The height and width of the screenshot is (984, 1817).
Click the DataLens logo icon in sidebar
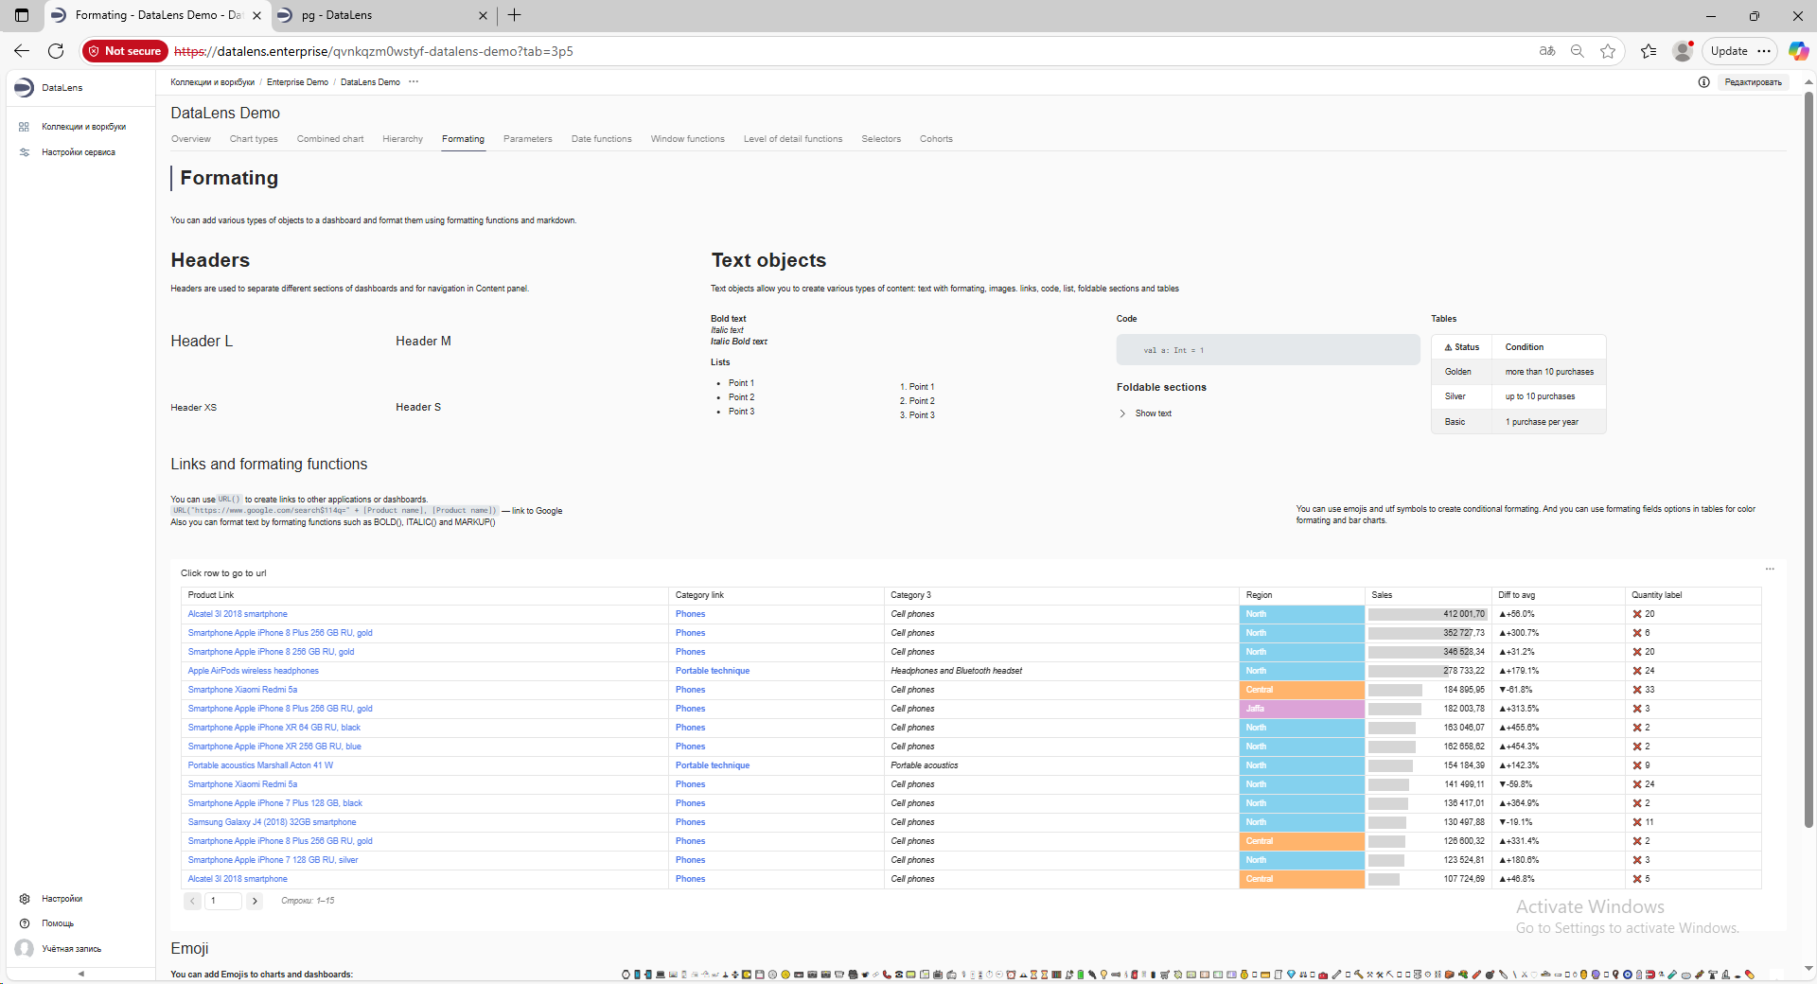tap(25, 88)
